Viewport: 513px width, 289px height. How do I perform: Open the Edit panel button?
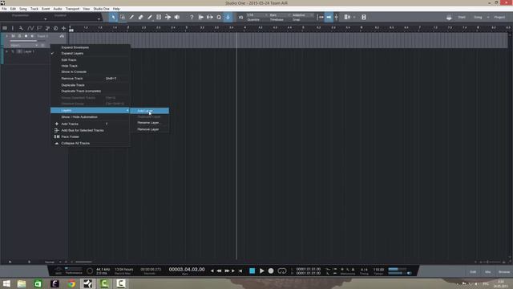[x=473, y=272]
